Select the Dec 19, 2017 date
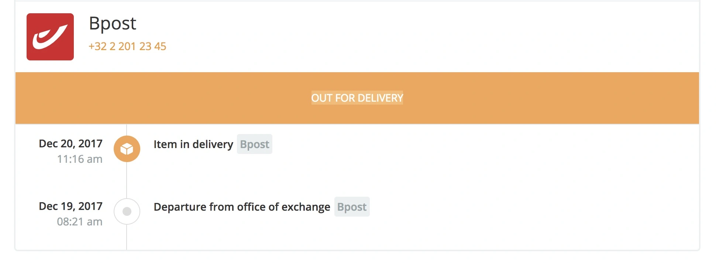Image resolution: width=716 pixels, height=263 pixels. click(70, 206)
